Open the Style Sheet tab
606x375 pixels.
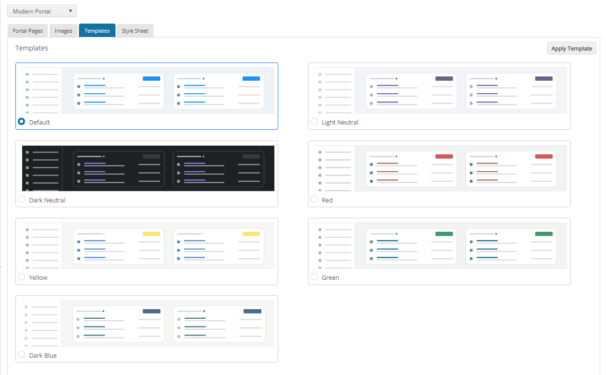click(135, 31)
